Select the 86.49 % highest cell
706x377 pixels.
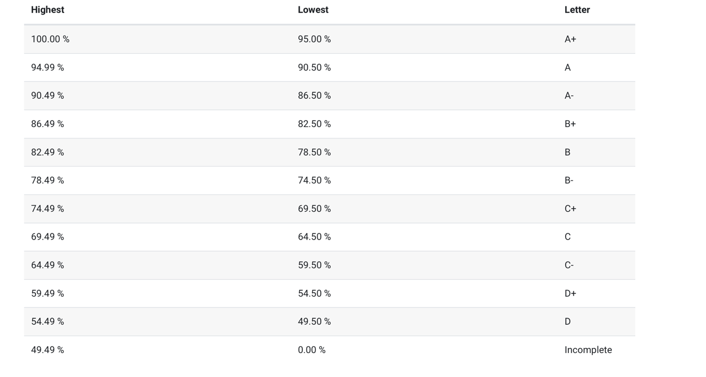pos(47,124)
